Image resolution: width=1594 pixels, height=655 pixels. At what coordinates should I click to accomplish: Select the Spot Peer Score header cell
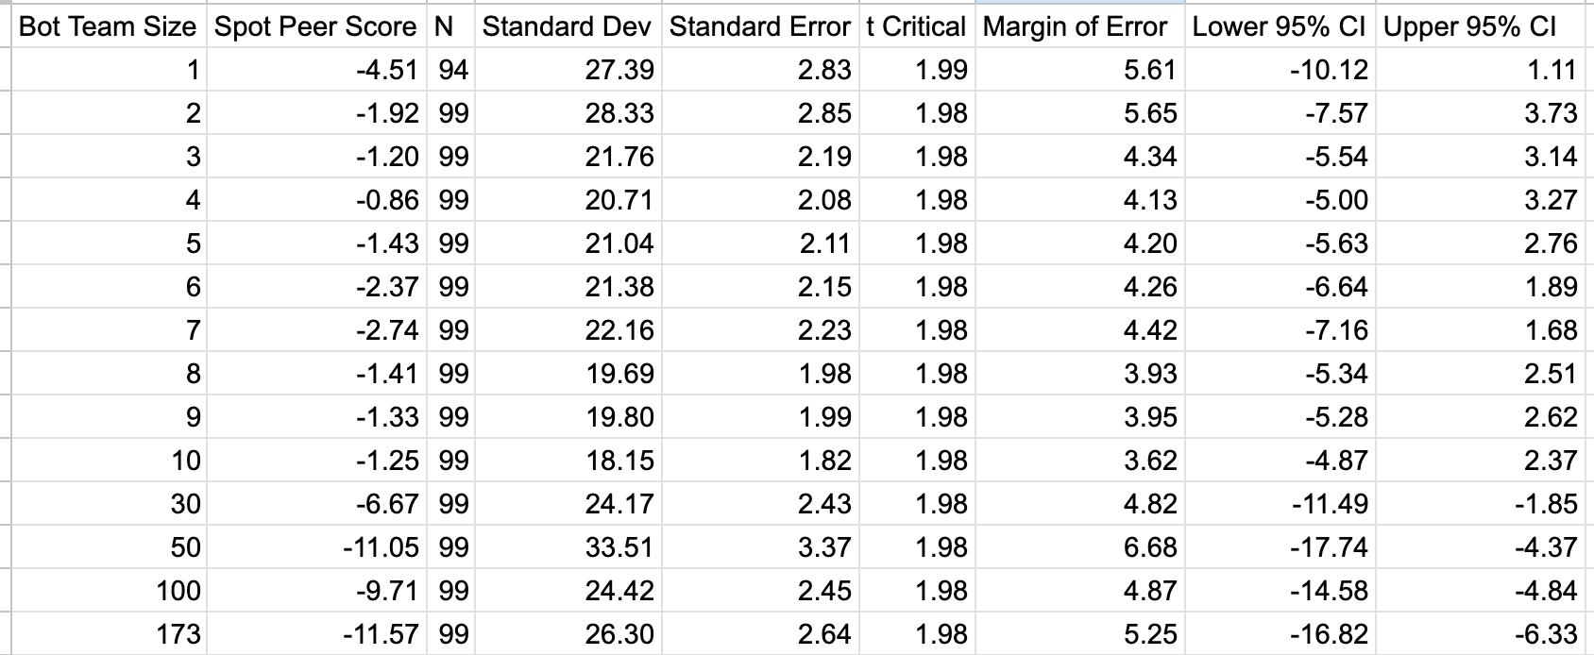[x=318, y=26]
